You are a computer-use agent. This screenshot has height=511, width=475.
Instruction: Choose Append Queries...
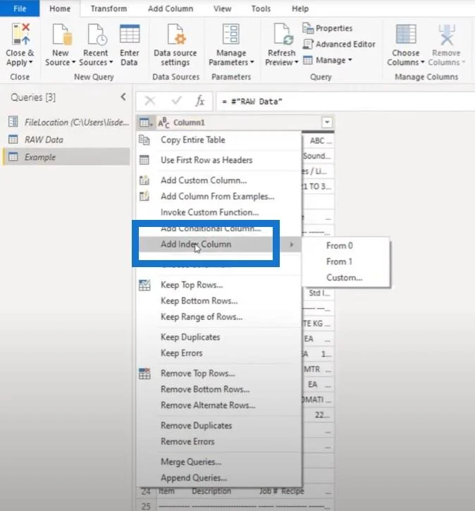coord(219,478)
